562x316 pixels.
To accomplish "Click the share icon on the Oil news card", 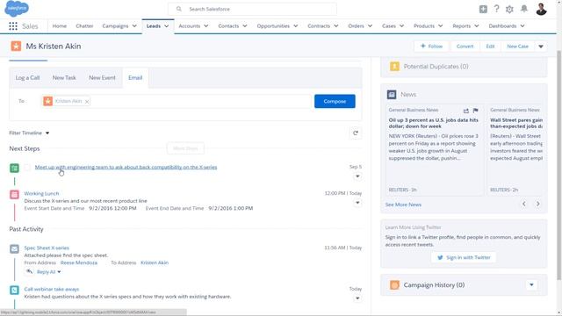I will [466, 111].
